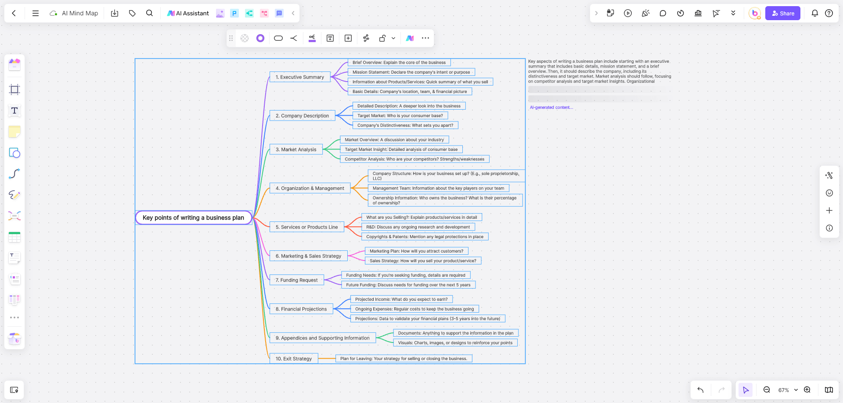Select the Text tool in sidebar
This screenshot has height=403, width=843.
14,111
